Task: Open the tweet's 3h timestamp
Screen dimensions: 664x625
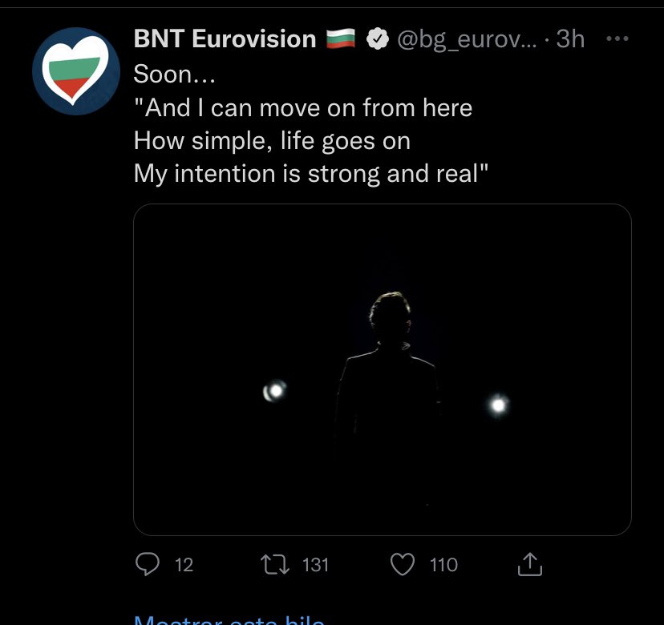Action: click(570, 39)
